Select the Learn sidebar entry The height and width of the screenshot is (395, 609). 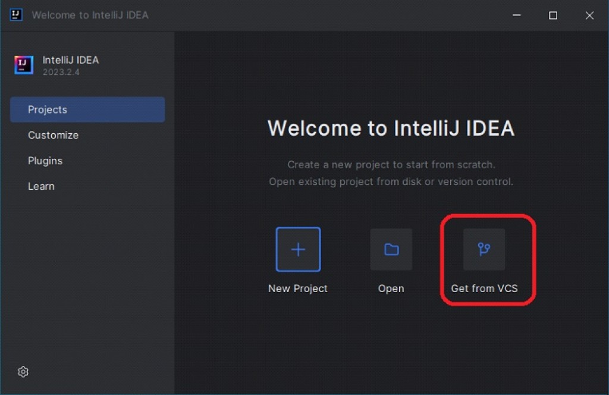coord(41,186)
